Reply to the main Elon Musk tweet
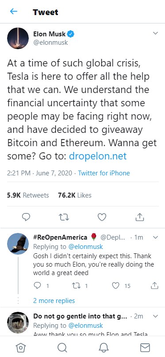The height and width of the screenshot is (357, 165). [x=26, y=217]
